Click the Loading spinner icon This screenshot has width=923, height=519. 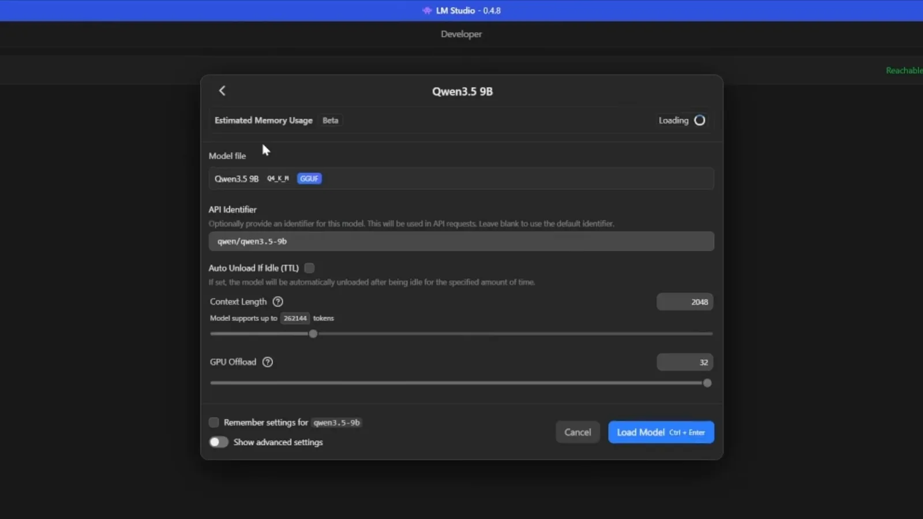pyautogui.click(x=699, y=121)
